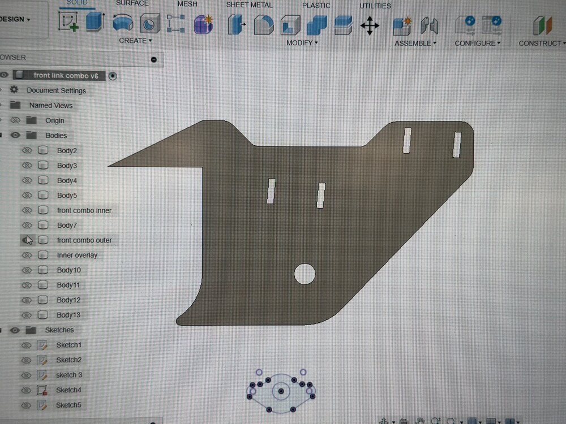566x424 pixels.
Task: Toggle visibility of front combo outer body
Action: 27,240
